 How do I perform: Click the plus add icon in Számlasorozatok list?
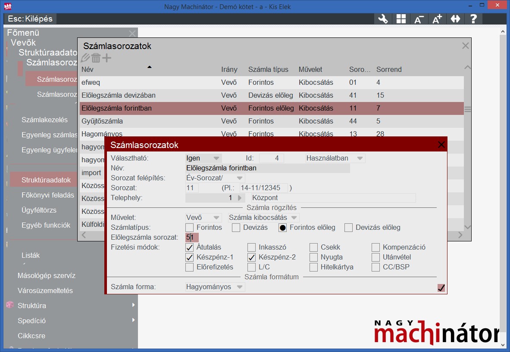point(106,58)
